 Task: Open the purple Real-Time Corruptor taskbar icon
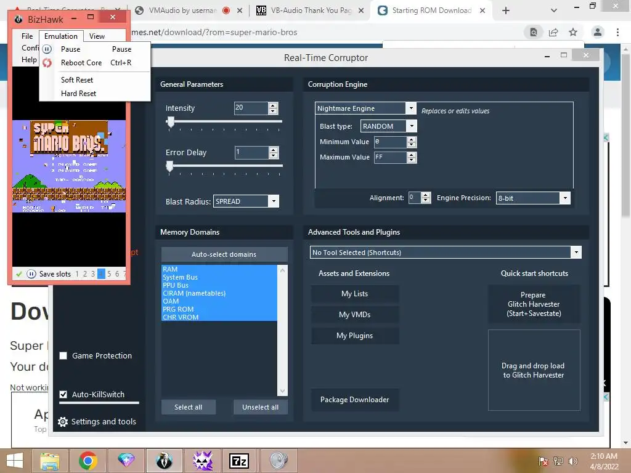pyautogui.click(x=202, y=461)
